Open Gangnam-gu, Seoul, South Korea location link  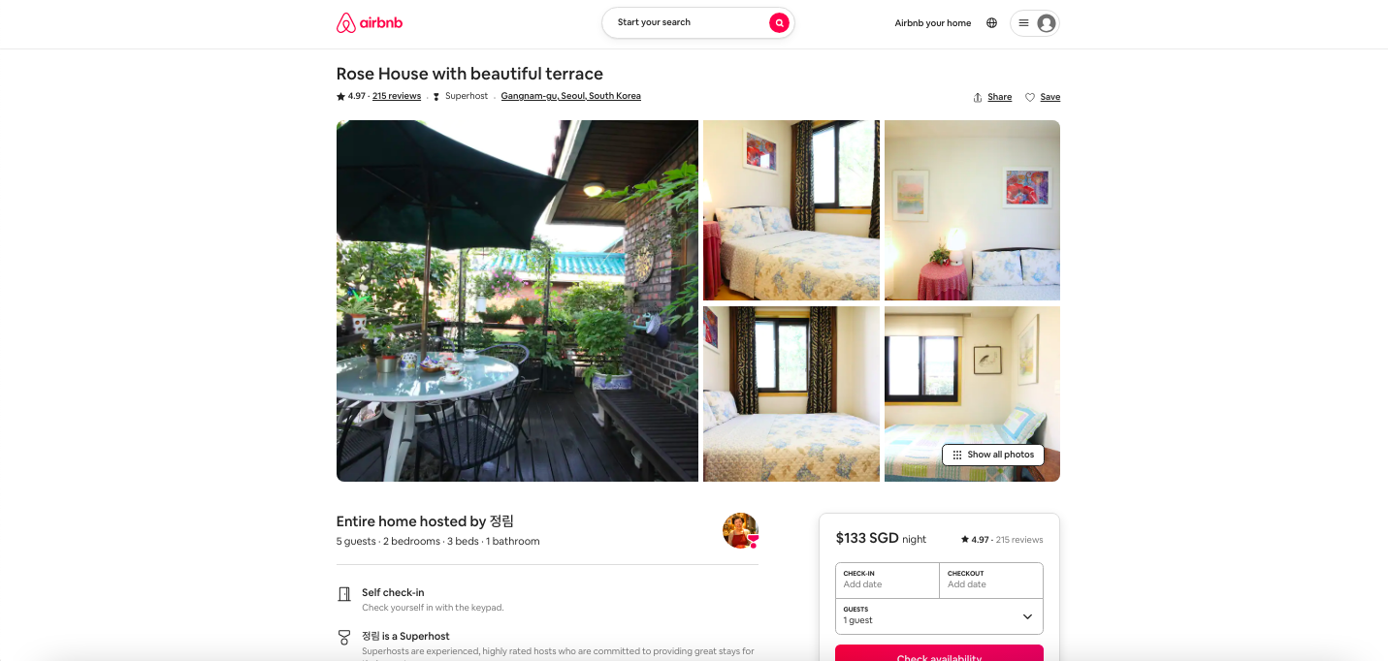tap(570, 96)
